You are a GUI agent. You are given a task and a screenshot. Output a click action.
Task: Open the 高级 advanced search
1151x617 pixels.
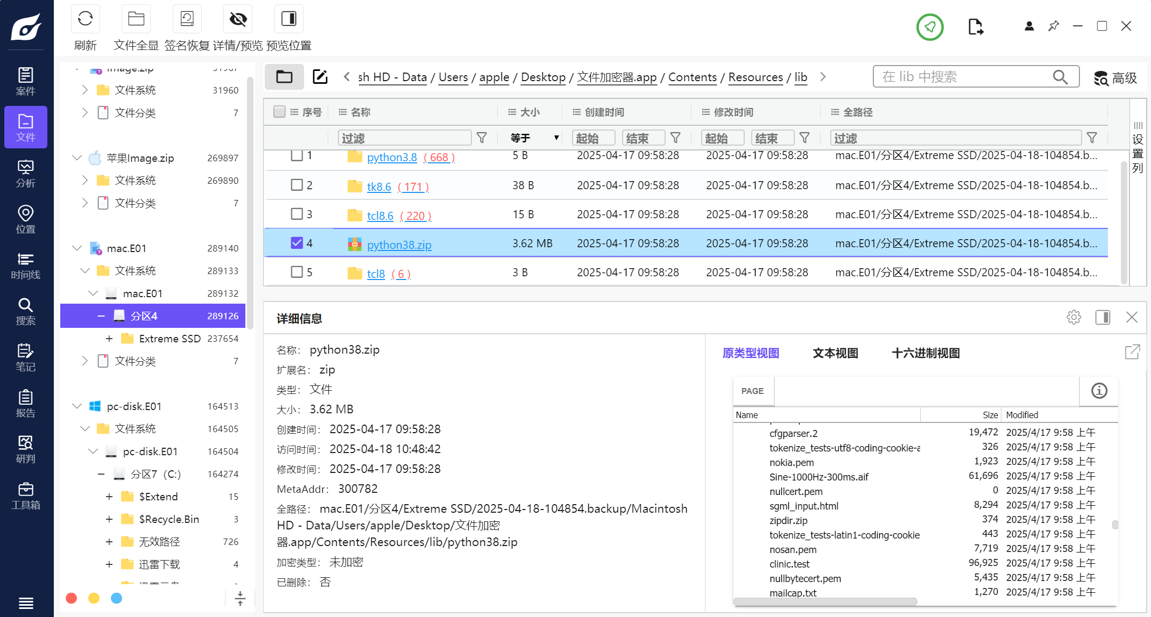pos(1115,78)
